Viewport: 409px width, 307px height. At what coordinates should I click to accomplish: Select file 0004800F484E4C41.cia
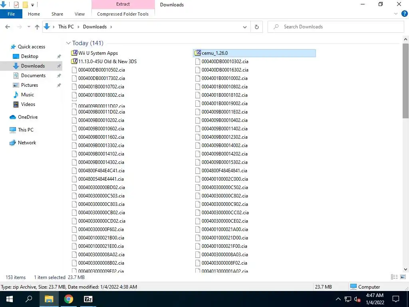[x=101, y=170]
